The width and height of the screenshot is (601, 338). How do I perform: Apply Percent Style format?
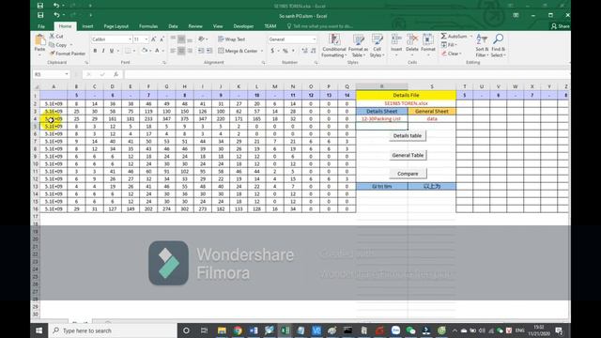(x=285, y=51)
